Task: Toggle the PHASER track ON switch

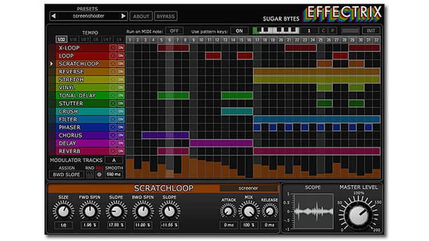Action: [121, 127]
